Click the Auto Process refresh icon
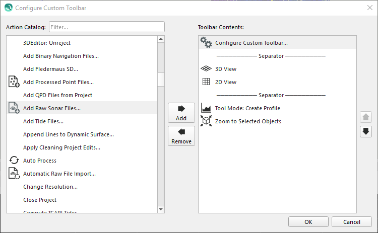 14,161
